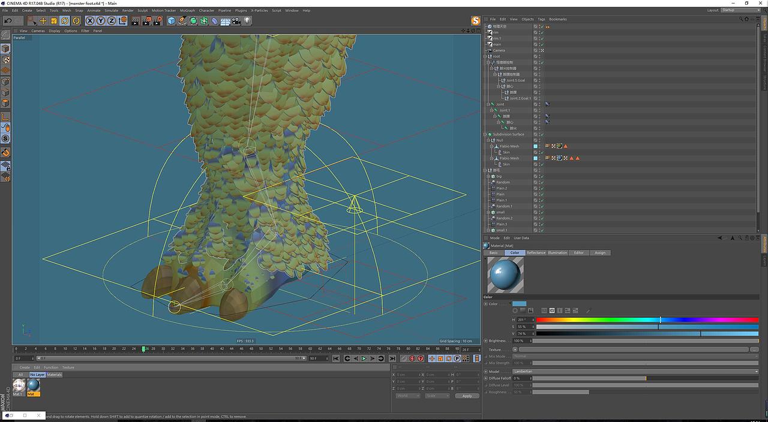Select the Rotate tool
Image resolution: width=768 pixels, height=422 pixels.
click(x=65, y=21)
